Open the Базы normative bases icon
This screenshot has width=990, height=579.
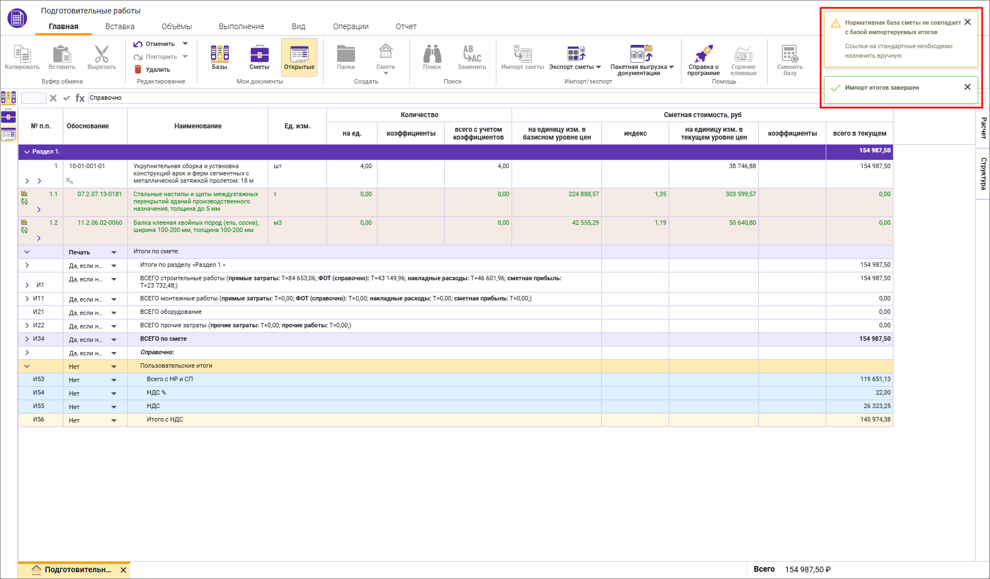(x=219, y=54)
